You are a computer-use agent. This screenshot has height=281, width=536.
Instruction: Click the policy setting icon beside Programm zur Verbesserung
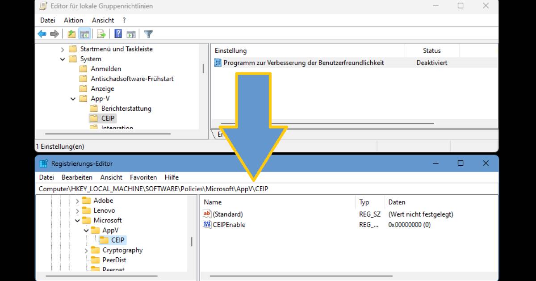tap(218, 63)
